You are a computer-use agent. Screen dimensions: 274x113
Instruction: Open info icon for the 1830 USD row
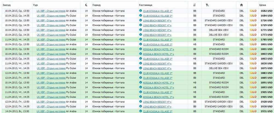[140, 63]
